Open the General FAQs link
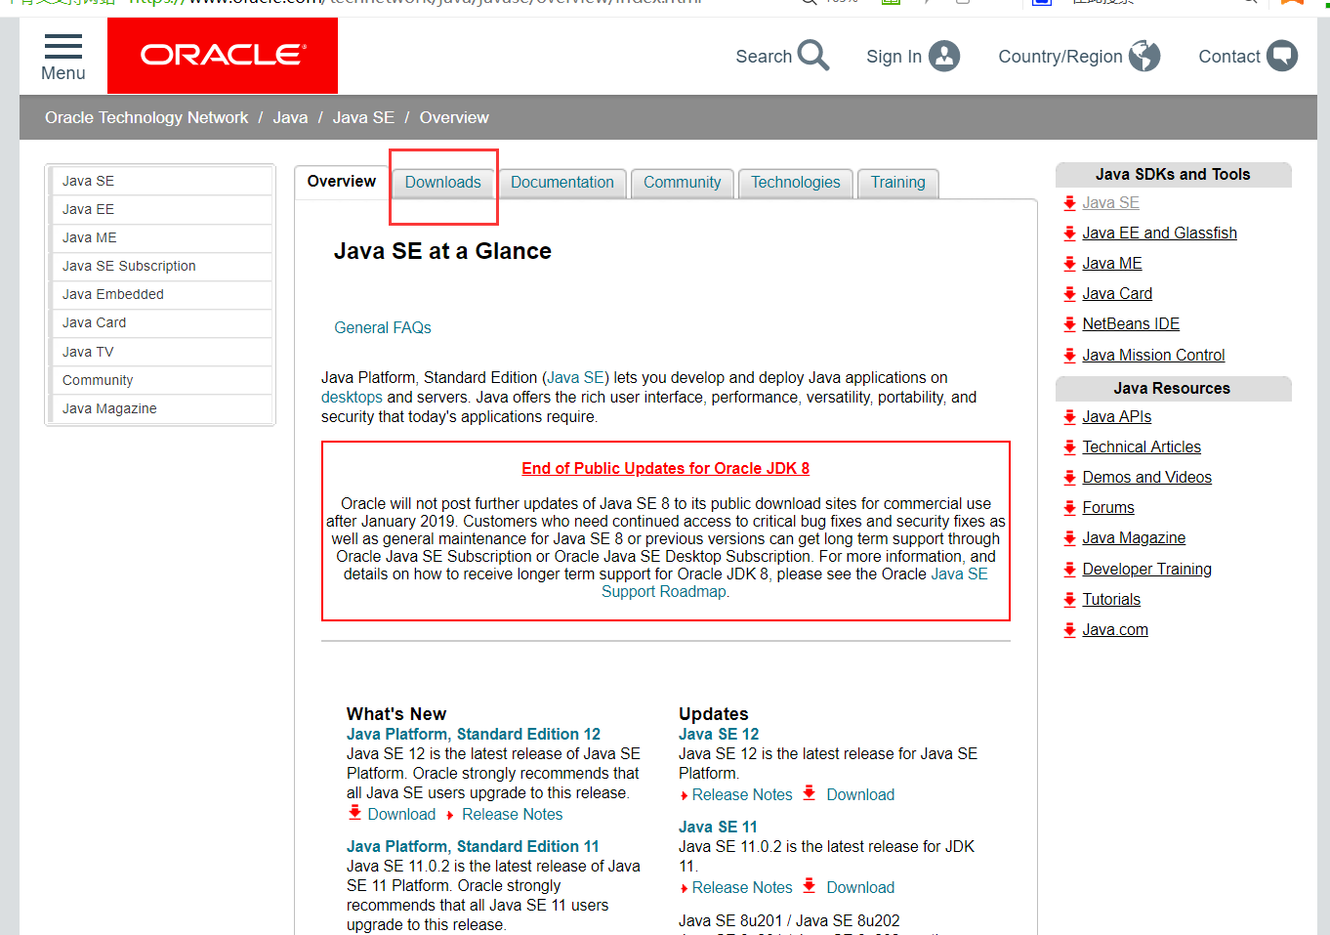Viewport: 1330px width, 935px height. (383, 328)
